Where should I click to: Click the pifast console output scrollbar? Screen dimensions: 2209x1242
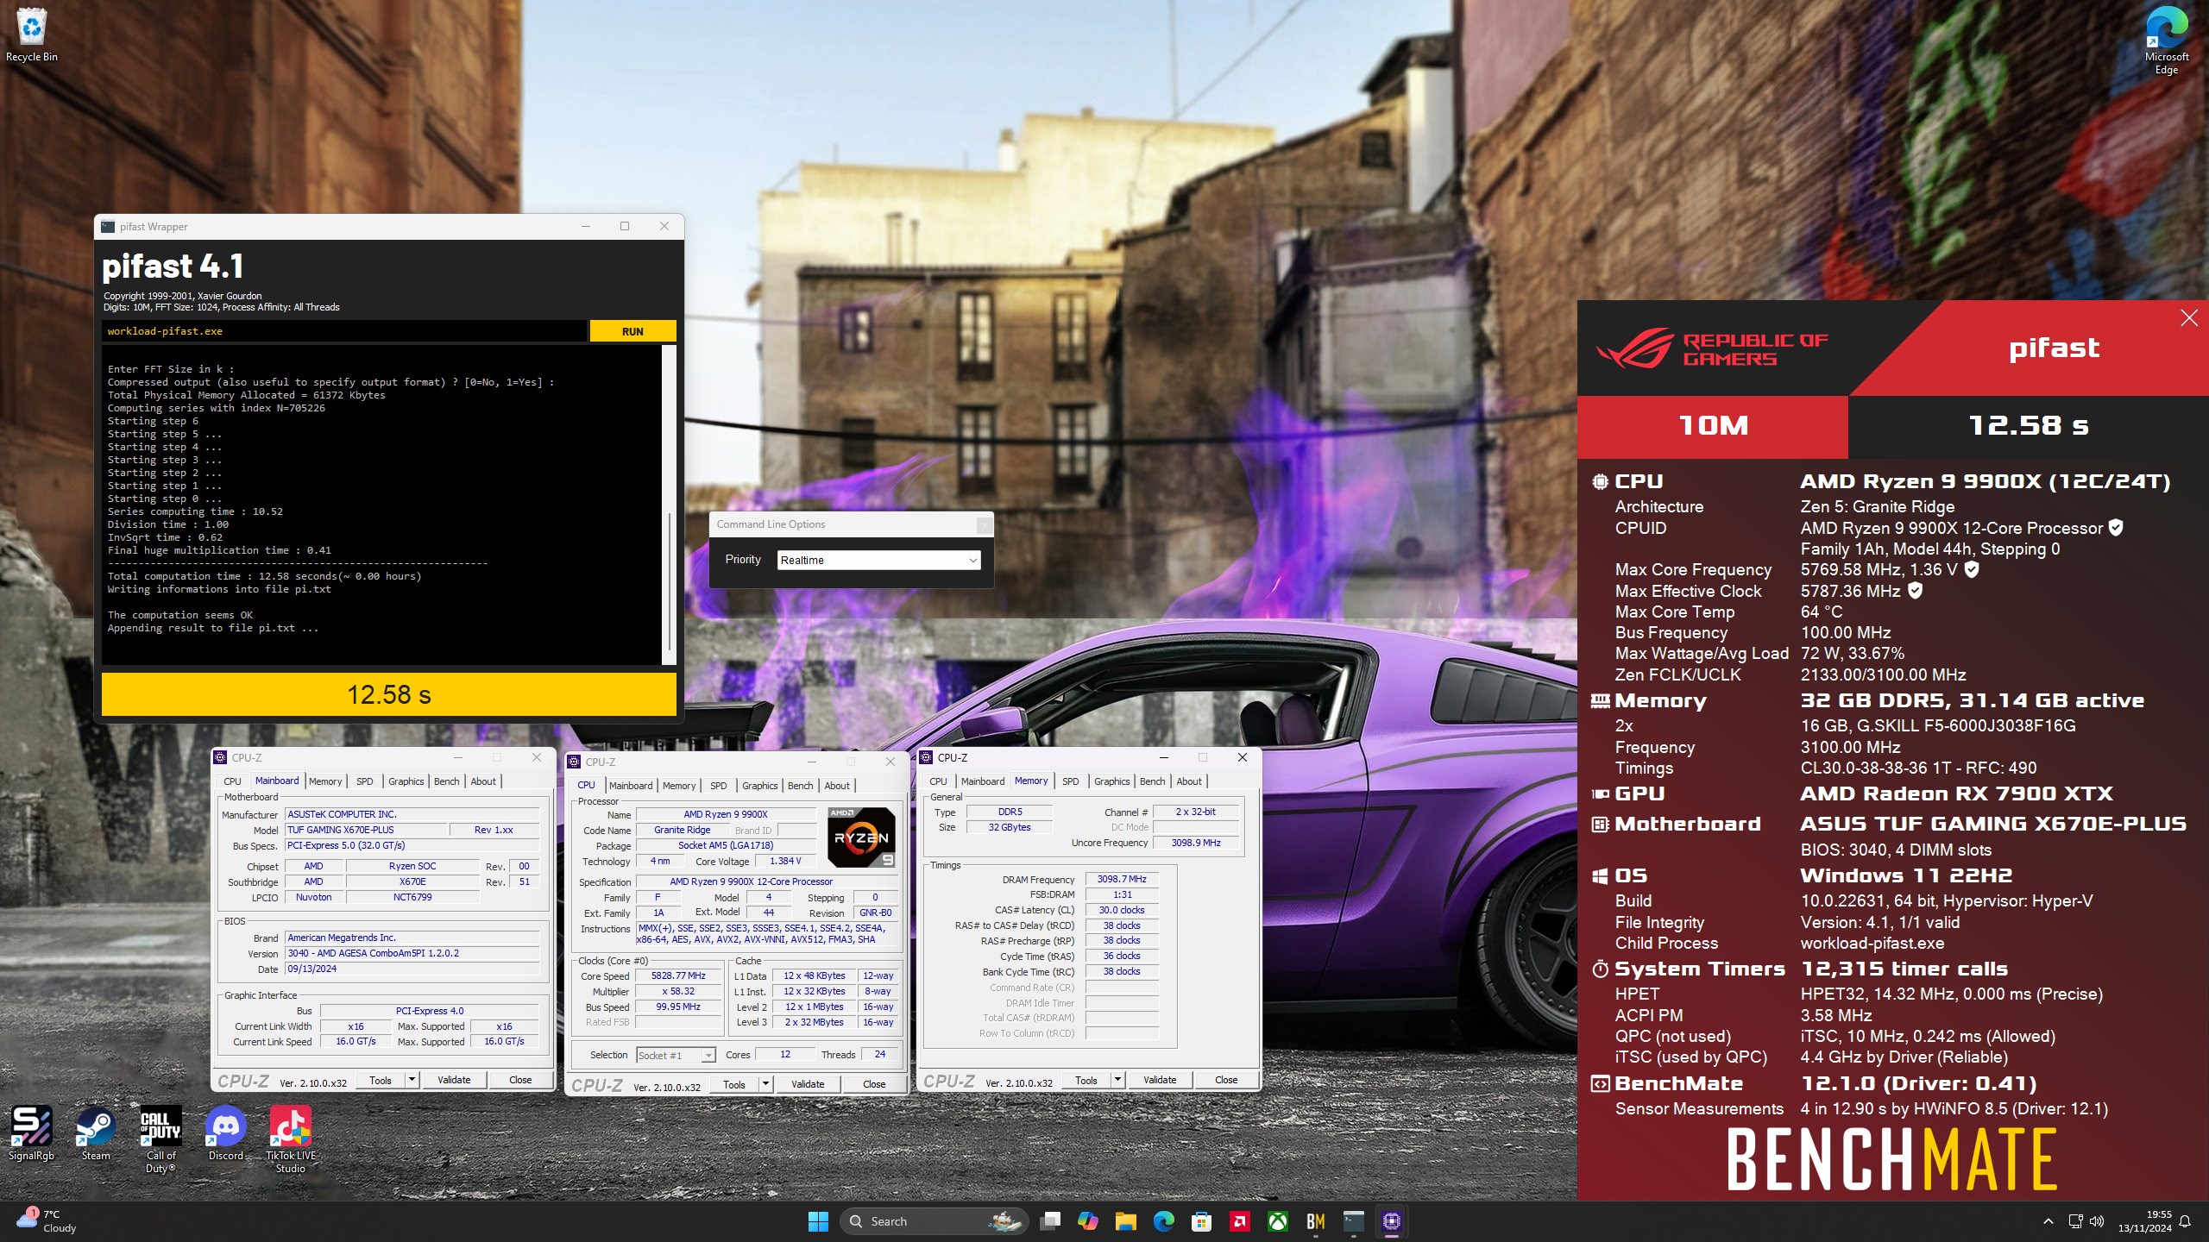[670, 505]
